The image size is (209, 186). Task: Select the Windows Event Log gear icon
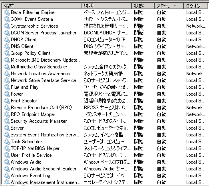pos(6,176)
